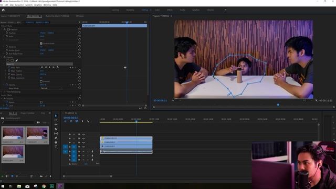This screenshot has height=189, width=336.
Task: Expand the Mask Expansion property
Action: point(6,78)
